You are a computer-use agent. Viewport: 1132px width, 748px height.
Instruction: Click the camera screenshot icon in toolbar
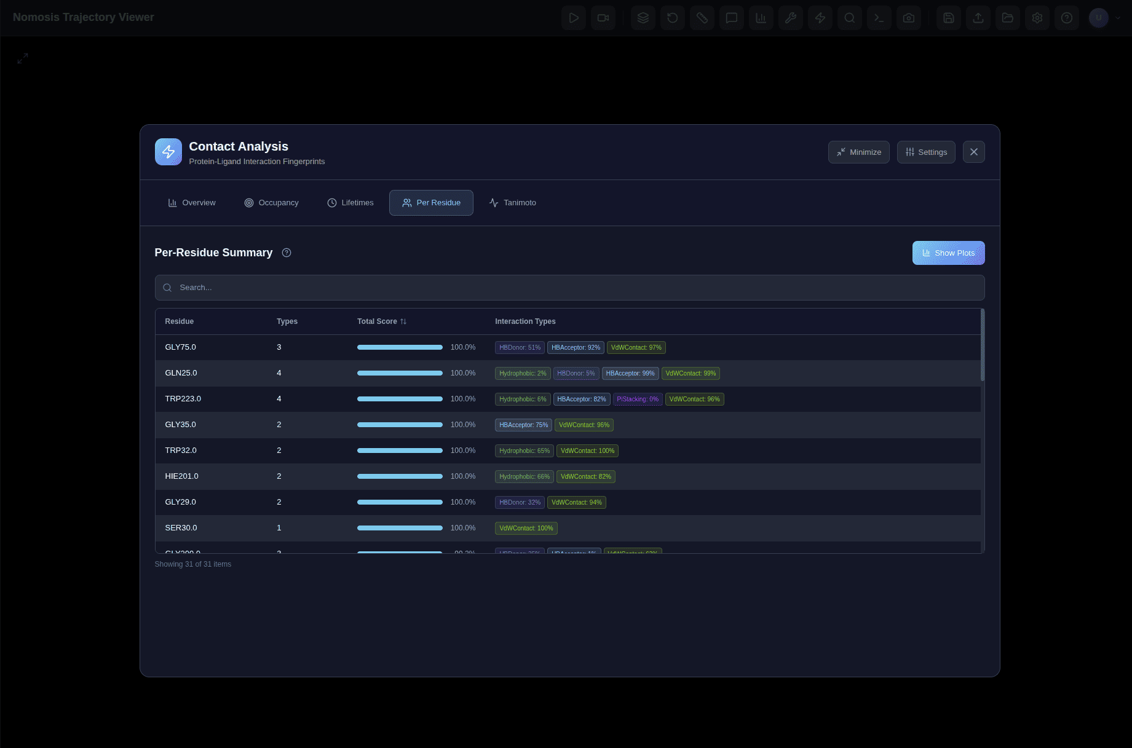click(908, 18)
